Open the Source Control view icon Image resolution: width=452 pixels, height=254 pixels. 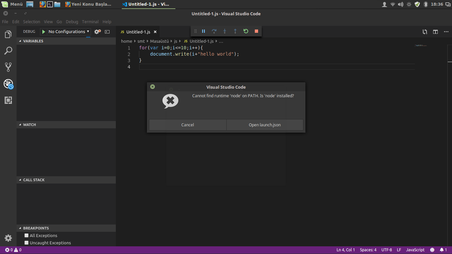8,67
